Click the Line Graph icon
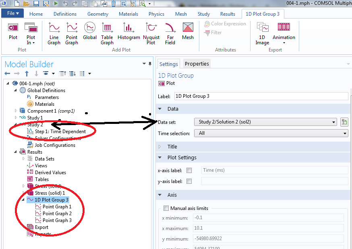 tap(54, 33)
